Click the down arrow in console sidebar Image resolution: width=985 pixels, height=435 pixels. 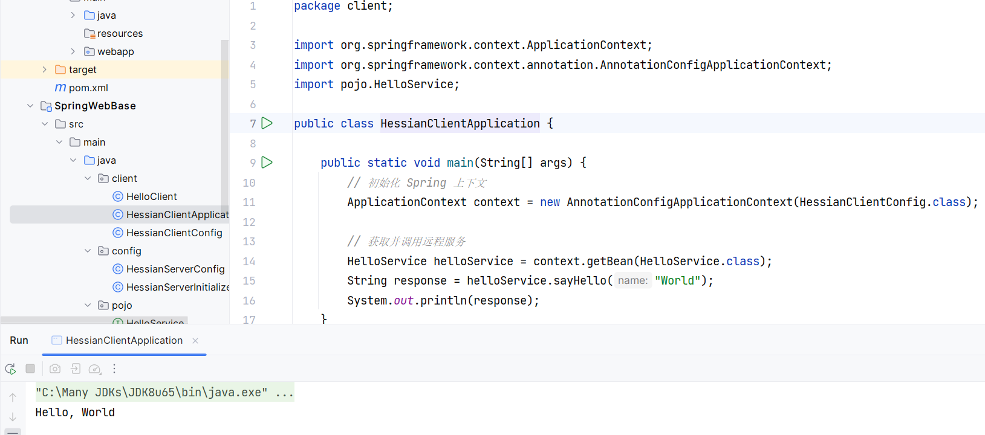[x=13, y=417]
